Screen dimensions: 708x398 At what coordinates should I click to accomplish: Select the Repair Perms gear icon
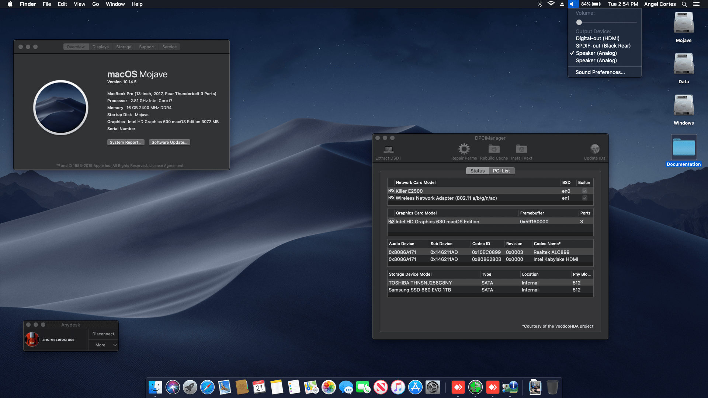tap(464, 150)
